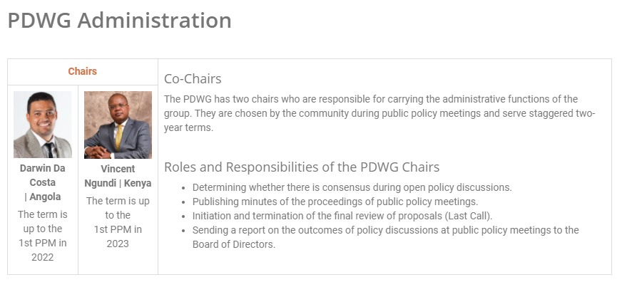Click Vincent's term text ending in 2023

(118, 222)
